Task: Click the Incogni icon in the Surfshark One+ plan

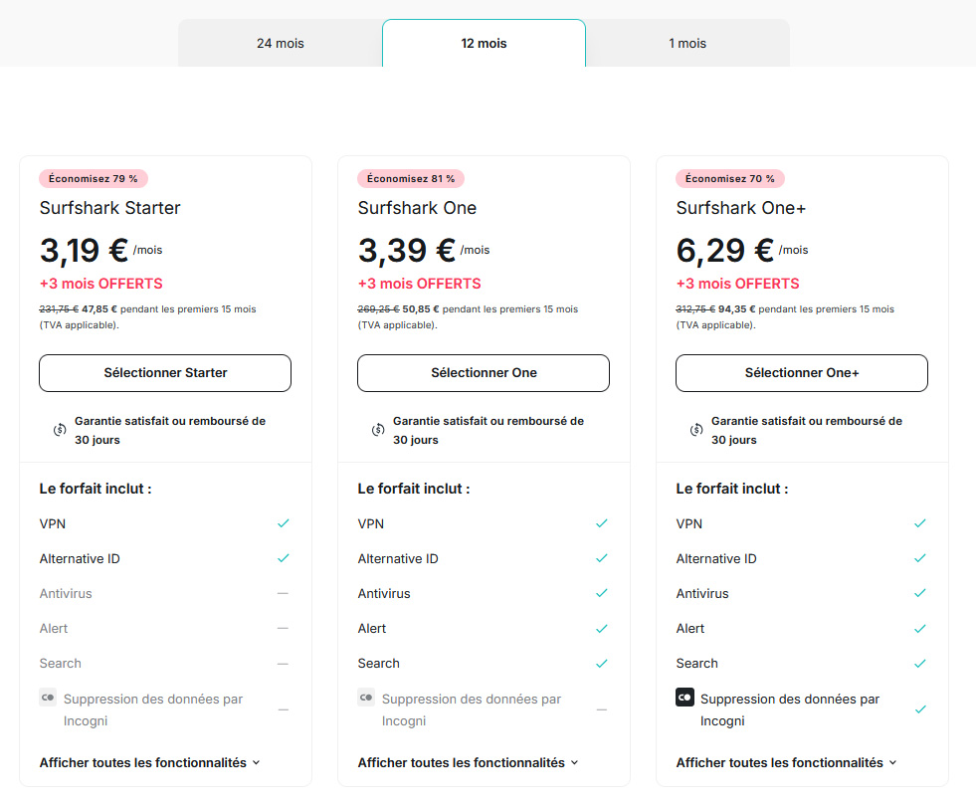Action: (x=684, y=699)
